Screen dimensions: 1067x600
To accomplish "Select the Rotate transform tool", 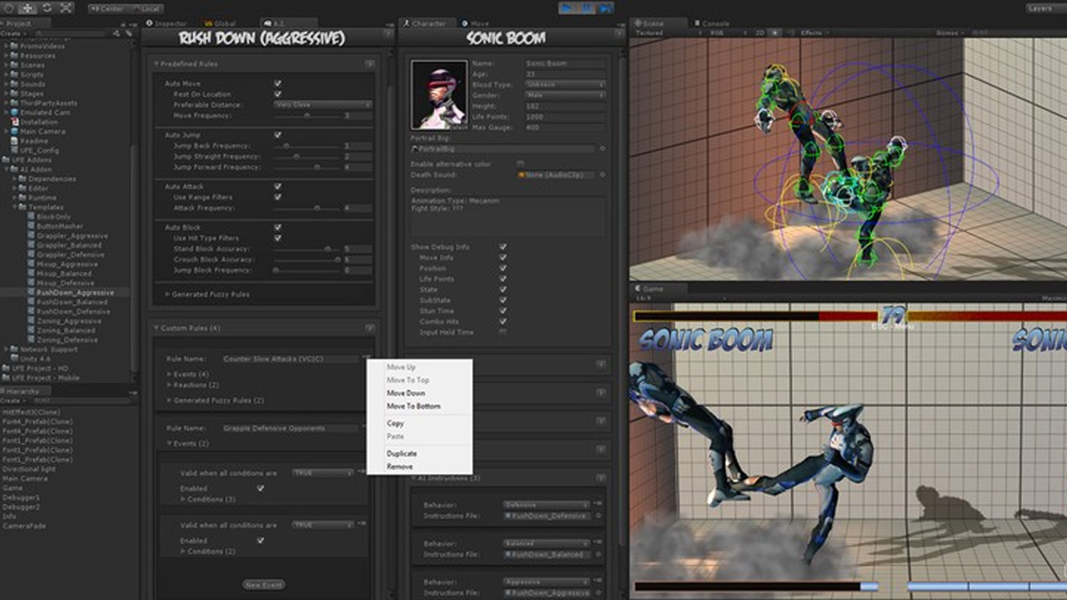I will [47, 7].
